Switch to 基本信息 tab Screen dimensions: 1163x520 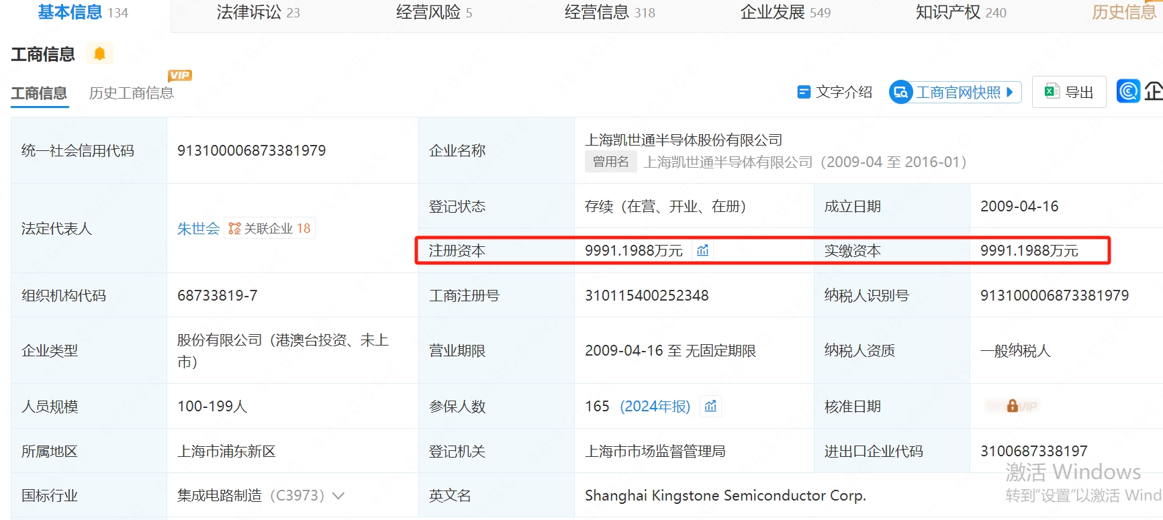pos(83,12)
